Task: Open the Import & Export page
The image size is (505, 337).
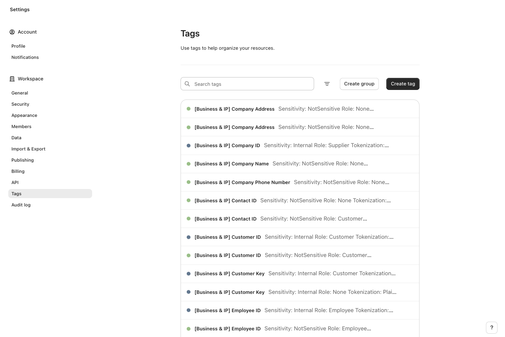Action: [x=28, y=149]
